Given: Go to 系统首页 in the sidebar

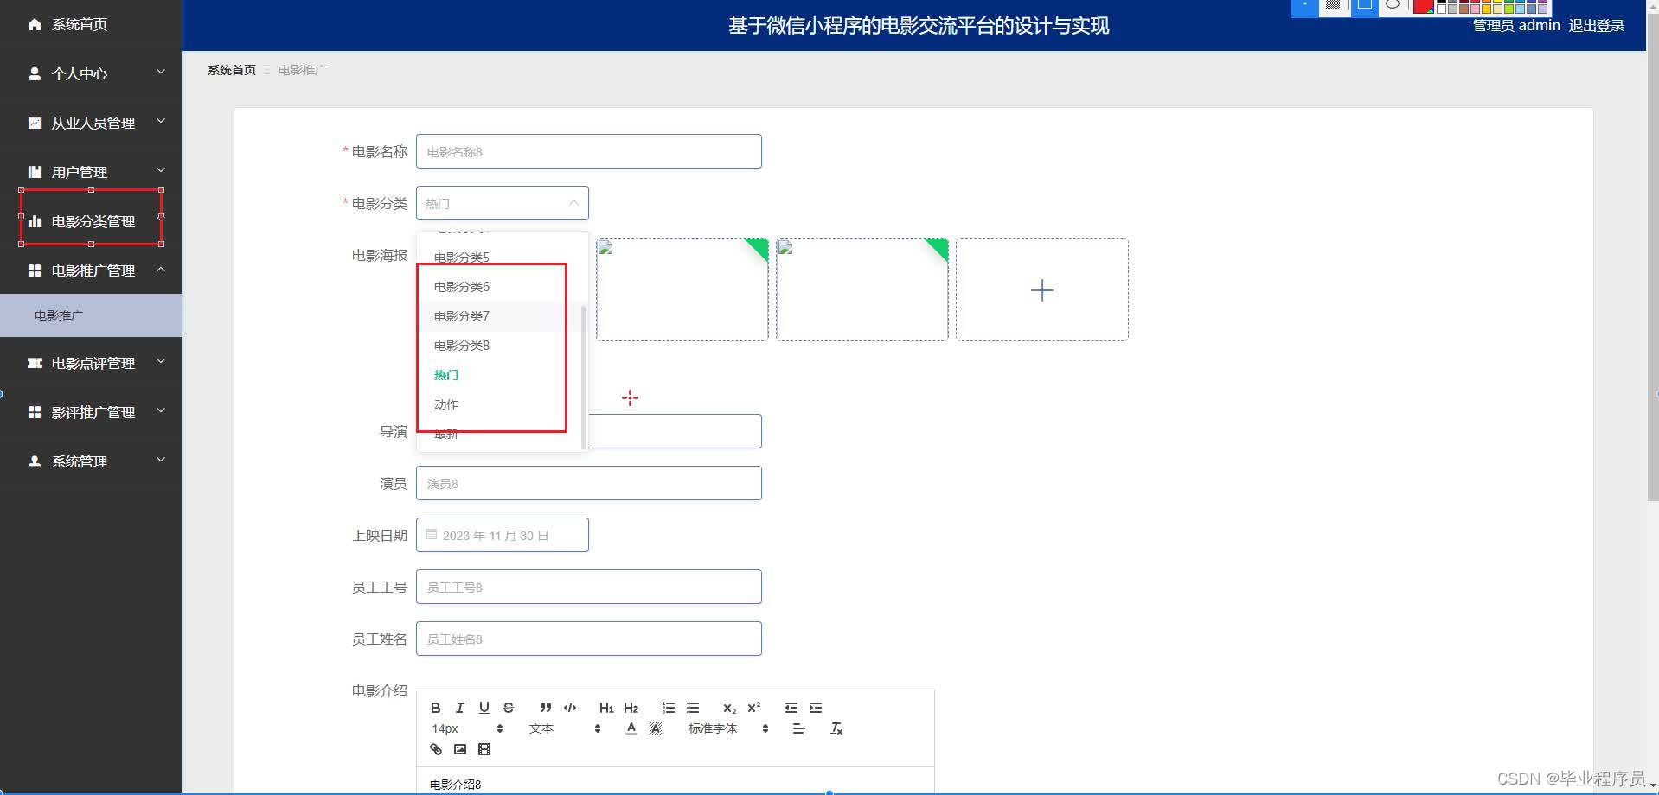Looking at the screenshot, I should click(91, 24).
